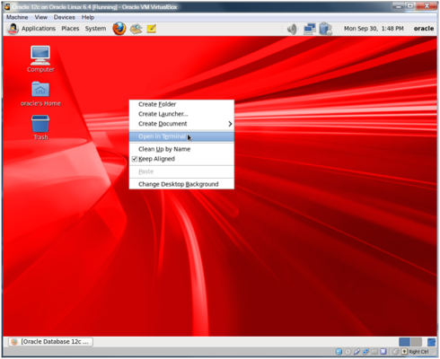440x359 pixels.
Task: Click the VirtualBox hard disk activity icon
Action: coord(339,352)
